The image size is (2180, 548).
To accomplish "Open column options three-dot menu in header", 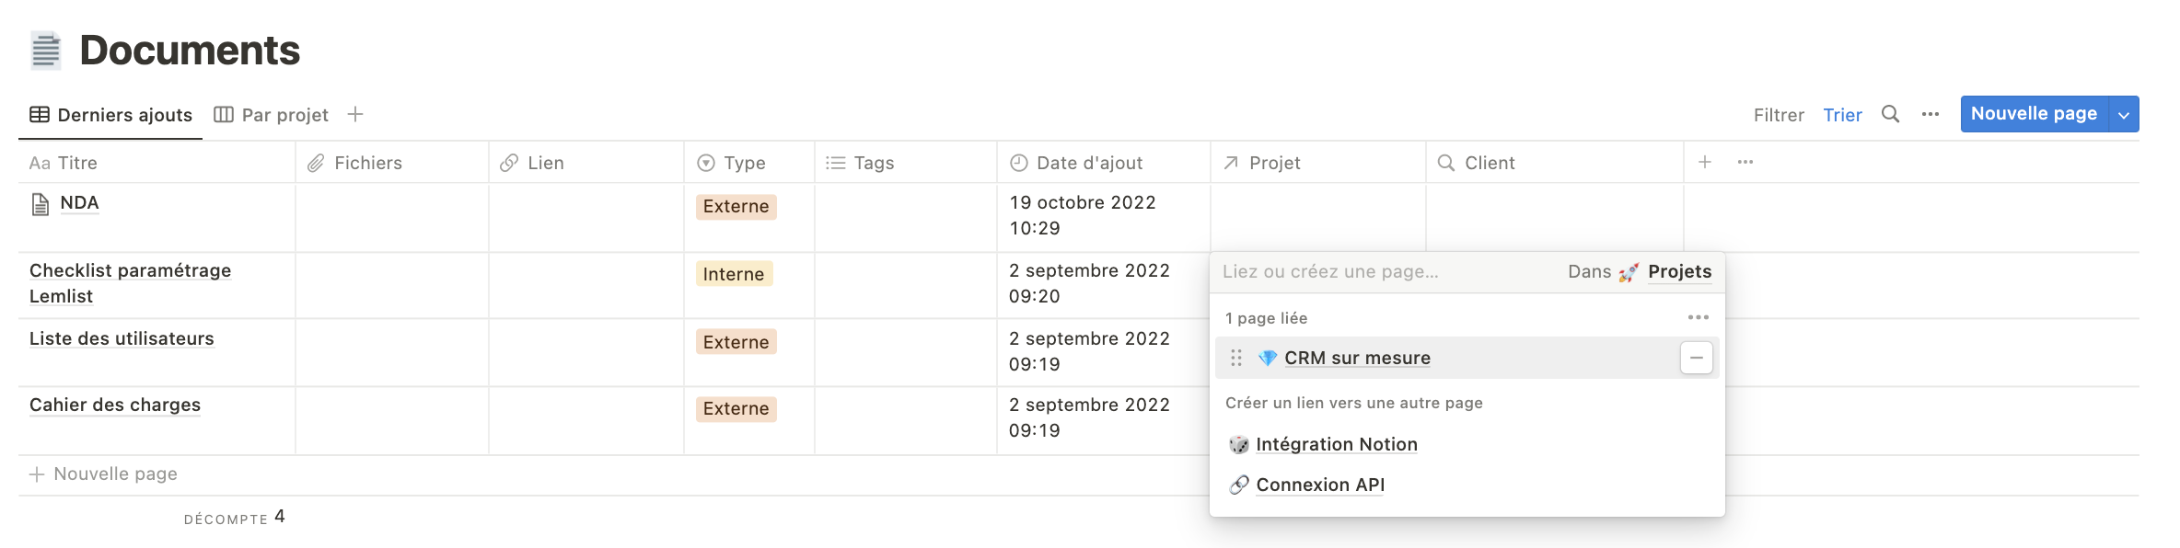I will click(1745, 162).
